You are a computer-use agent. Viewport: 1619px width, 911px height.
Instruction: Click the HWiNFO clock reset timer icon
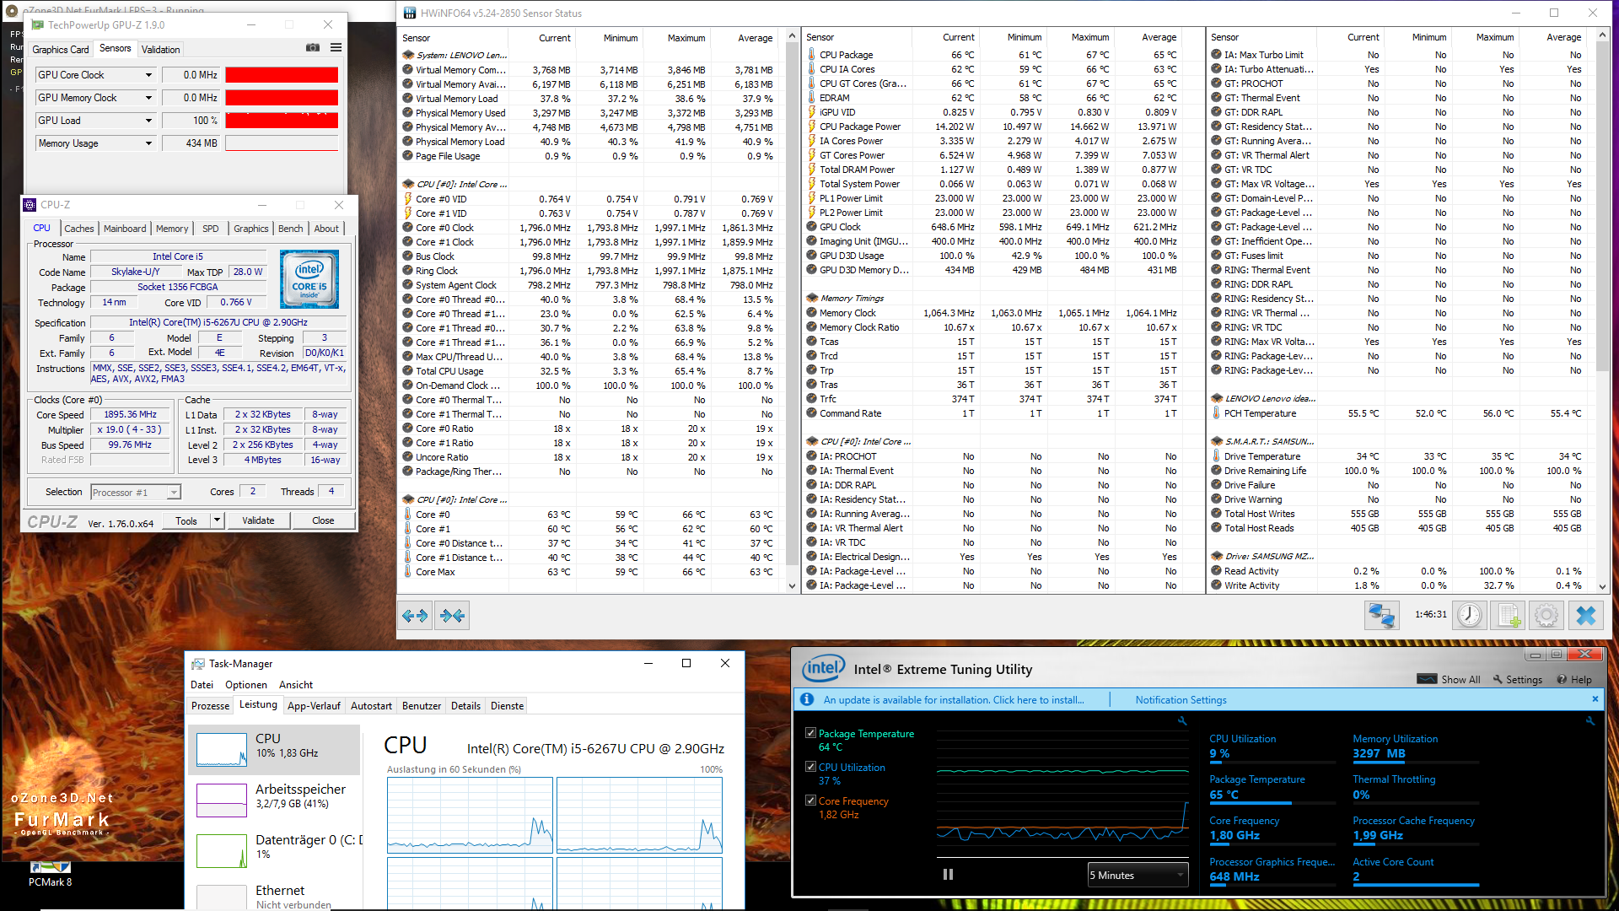point(1469,615)
